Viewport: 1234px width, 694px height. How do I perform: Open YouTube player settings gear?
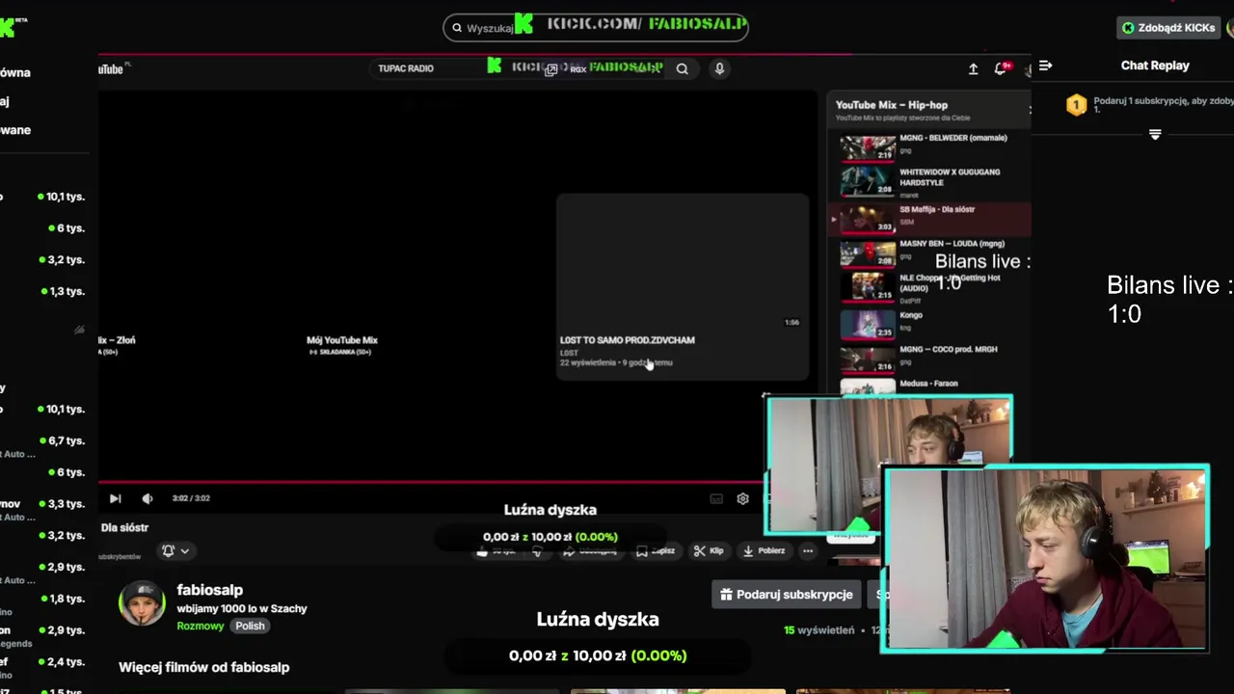click(742, 498)
